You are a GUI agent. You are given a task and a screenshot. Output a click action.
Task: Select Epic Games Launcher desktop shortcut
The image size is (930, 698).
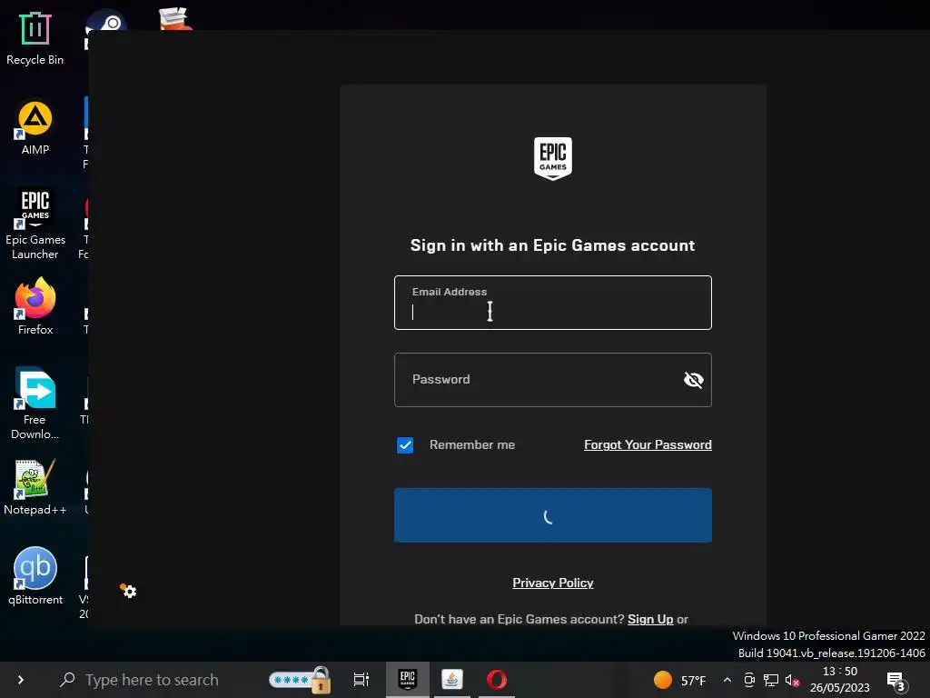click(x=35, y=224)
